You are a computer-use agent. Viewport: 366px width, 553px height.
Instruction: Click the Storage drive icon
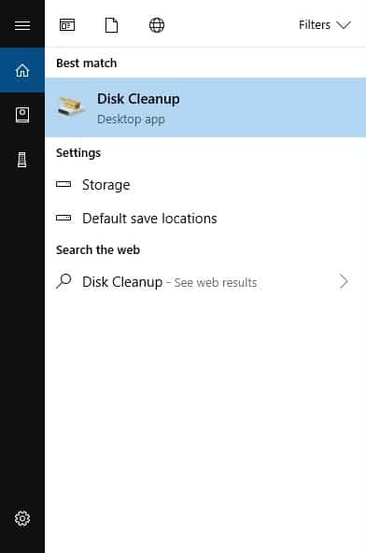coord(63,184)
